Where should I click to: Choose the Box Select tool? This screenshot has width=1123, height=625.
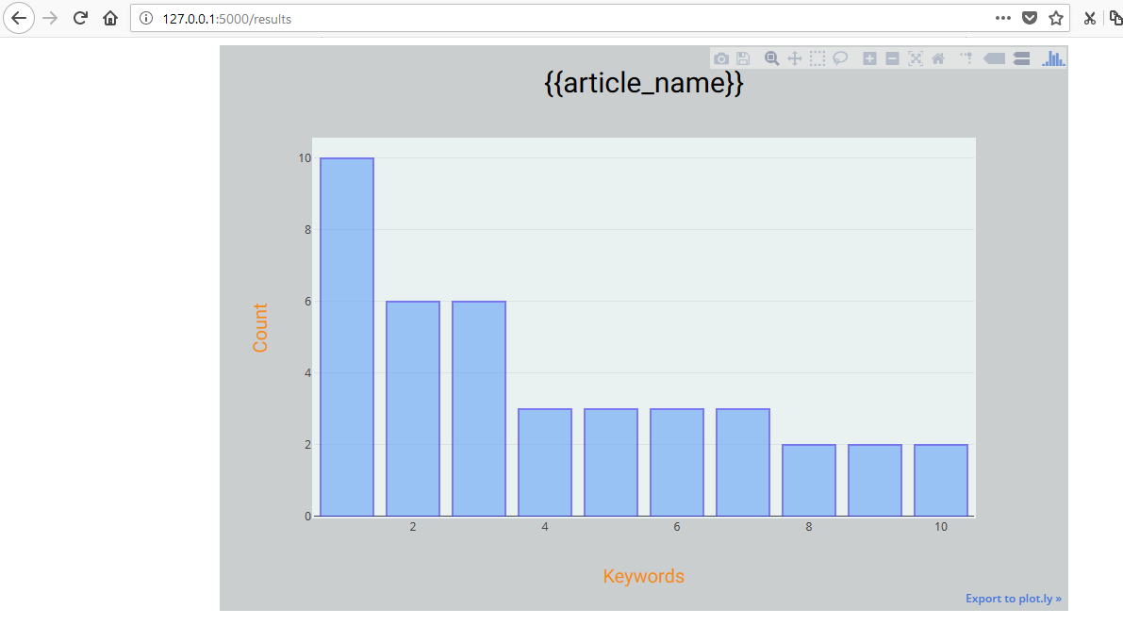[817, 58]
